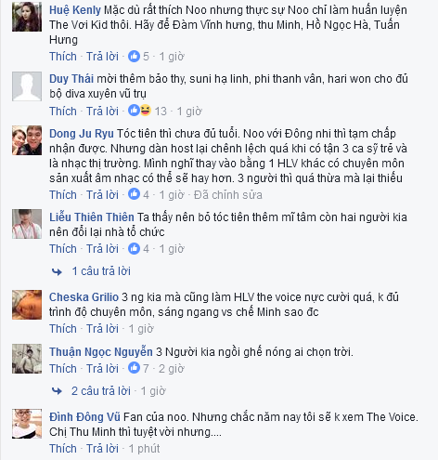Image resolution: width=438 pixels, height=460 pixels.
Task: Click like reaction icon on Dong Ju Ryu's comment
Action: (x=134, y=194)
